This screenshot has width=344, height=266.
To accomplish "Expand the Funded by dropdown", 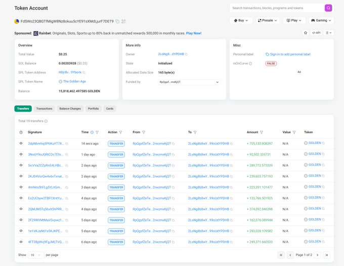I will point(189,82).
